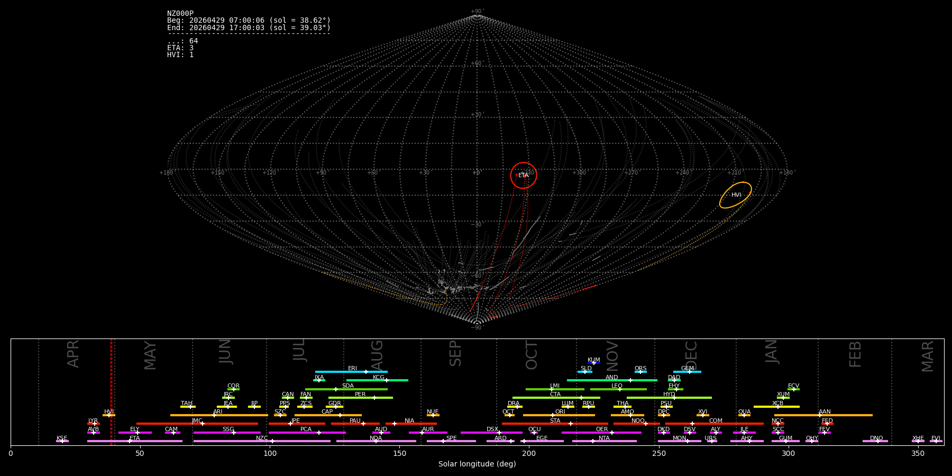Viewport: 952px width, 476px height.
Task: Click the +90° label at map top
Action: point(477,11)
